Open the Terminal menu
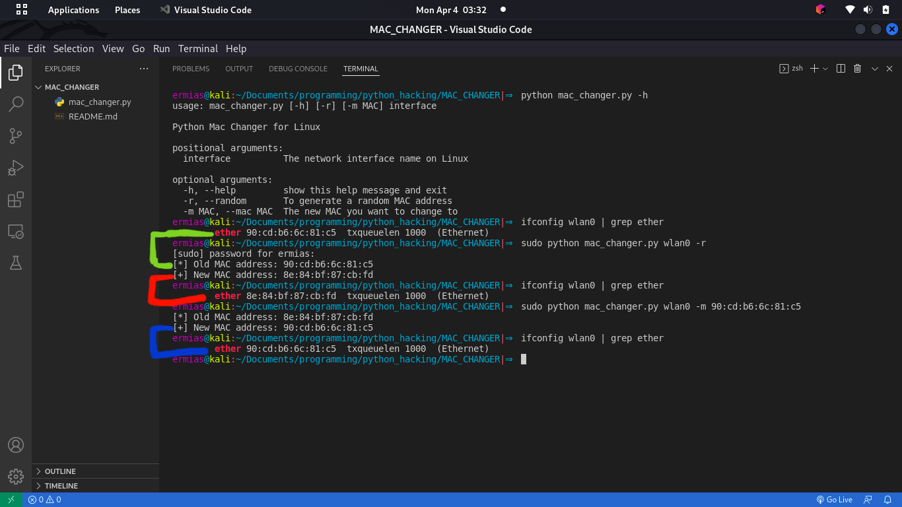Image resolution: width=902 pixels, height=507 pixels. (198, 49)
